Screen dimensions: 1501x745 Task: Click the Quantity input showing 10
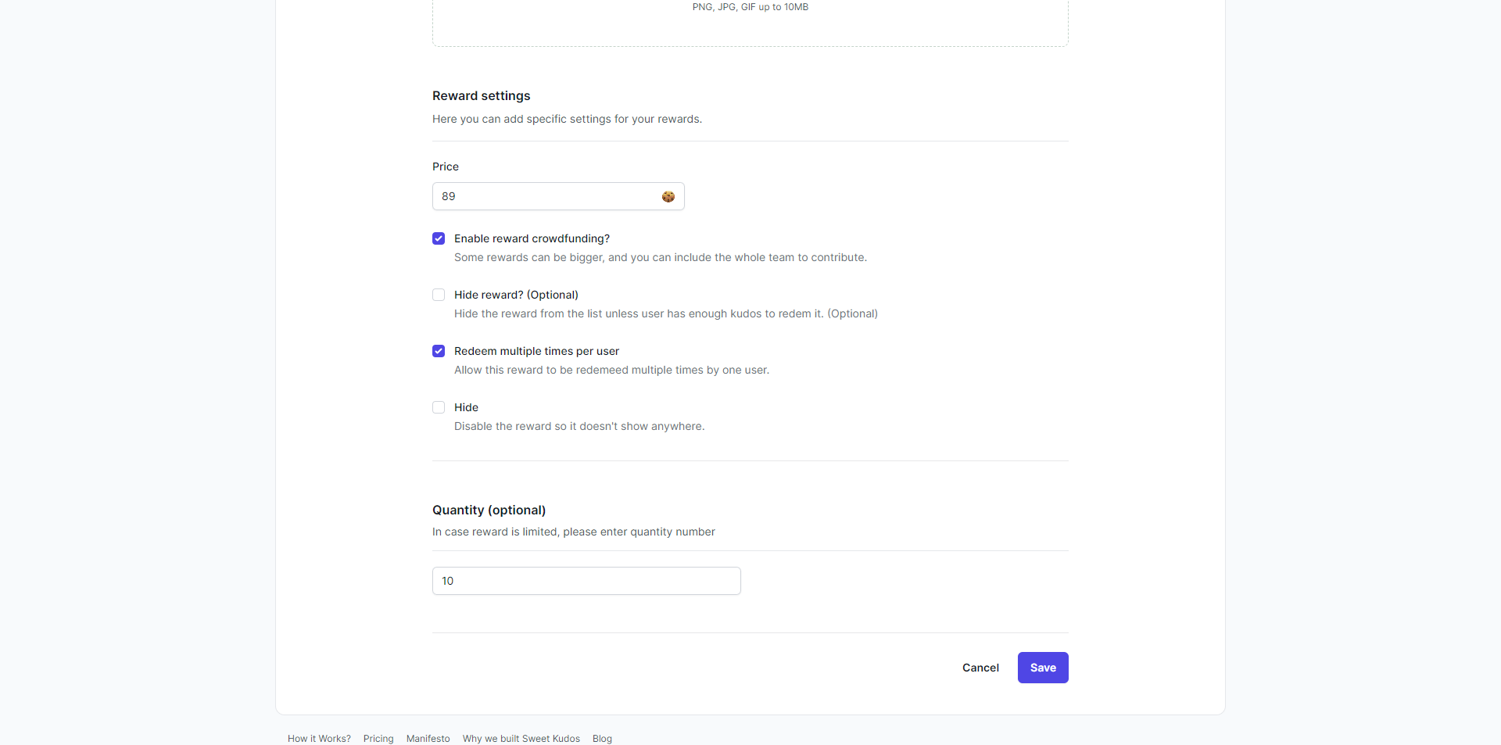pyautogui.click(x=586, y=581)
